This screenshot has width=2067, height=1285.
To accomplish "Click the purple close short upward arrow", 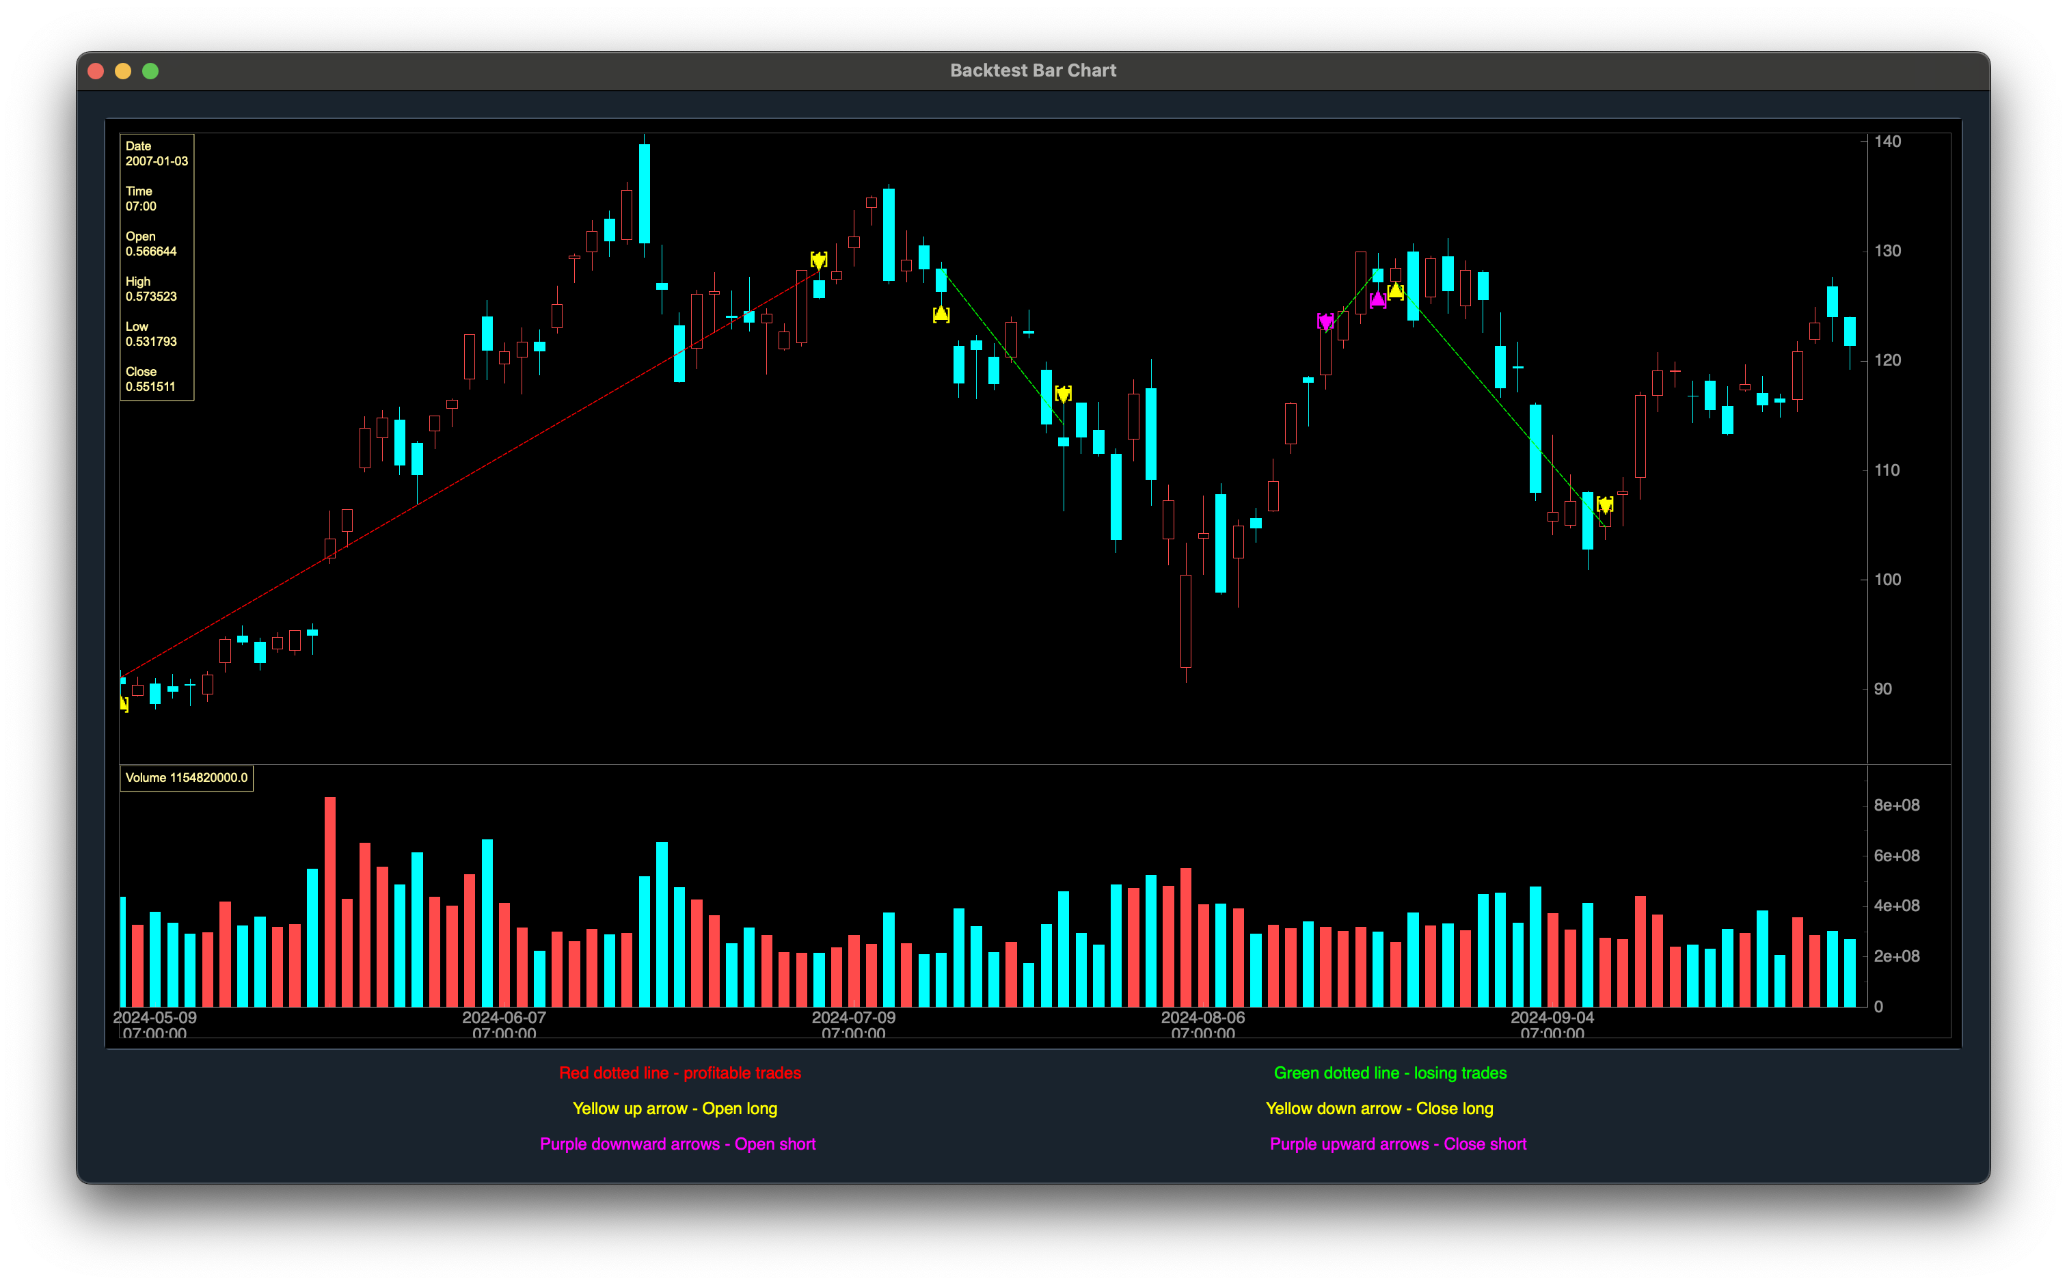I will tap(1378, 300).
